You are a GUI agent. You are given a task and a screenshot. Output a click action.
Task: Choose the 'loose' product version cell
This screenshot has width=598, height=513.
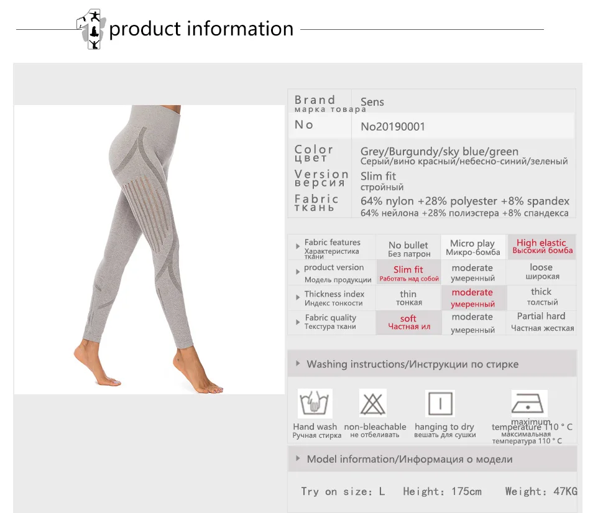pyautogui.click(x=541, y=272)
